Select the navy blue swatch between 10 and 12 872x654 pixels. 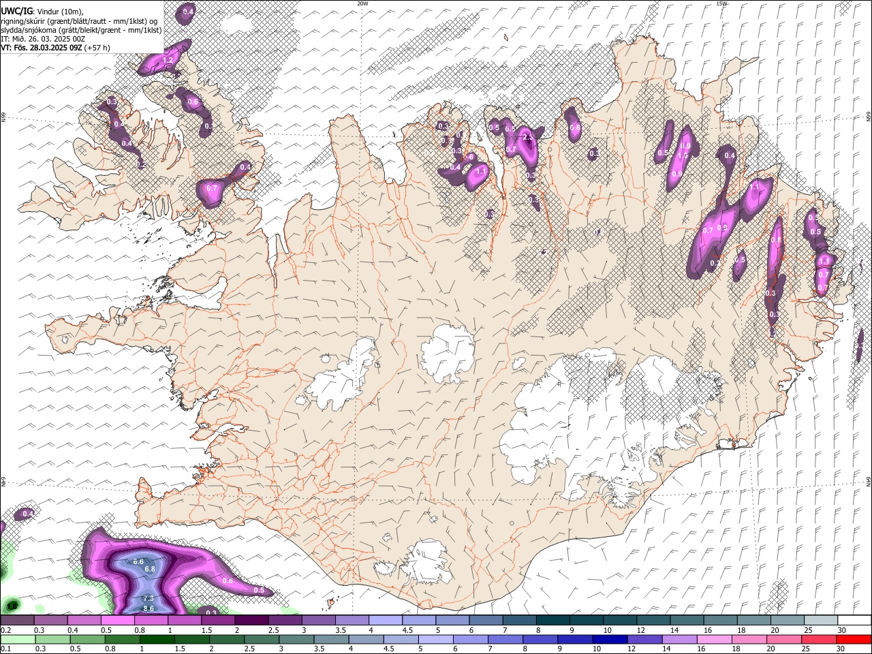(609, 639)
